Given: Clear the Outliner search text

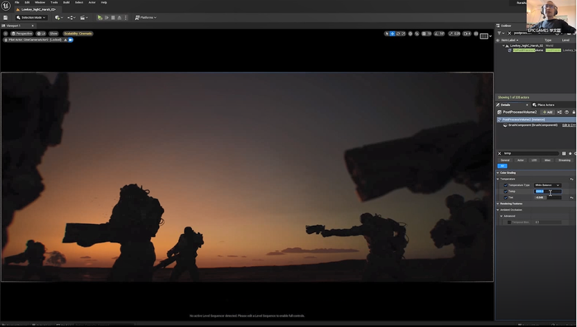Looking at the screenshot, I should [509, 33].
